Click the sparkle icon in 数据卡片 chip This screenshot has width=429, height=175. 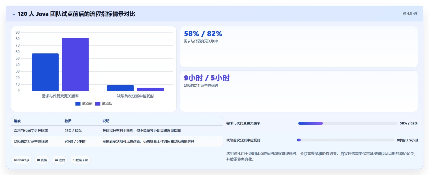[x=74, y=160]
